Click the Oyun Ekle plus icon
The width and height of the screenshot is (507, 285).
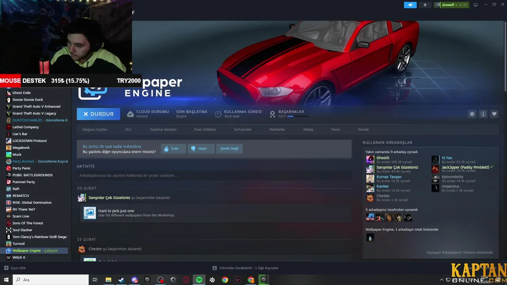(x=6, y=268)
